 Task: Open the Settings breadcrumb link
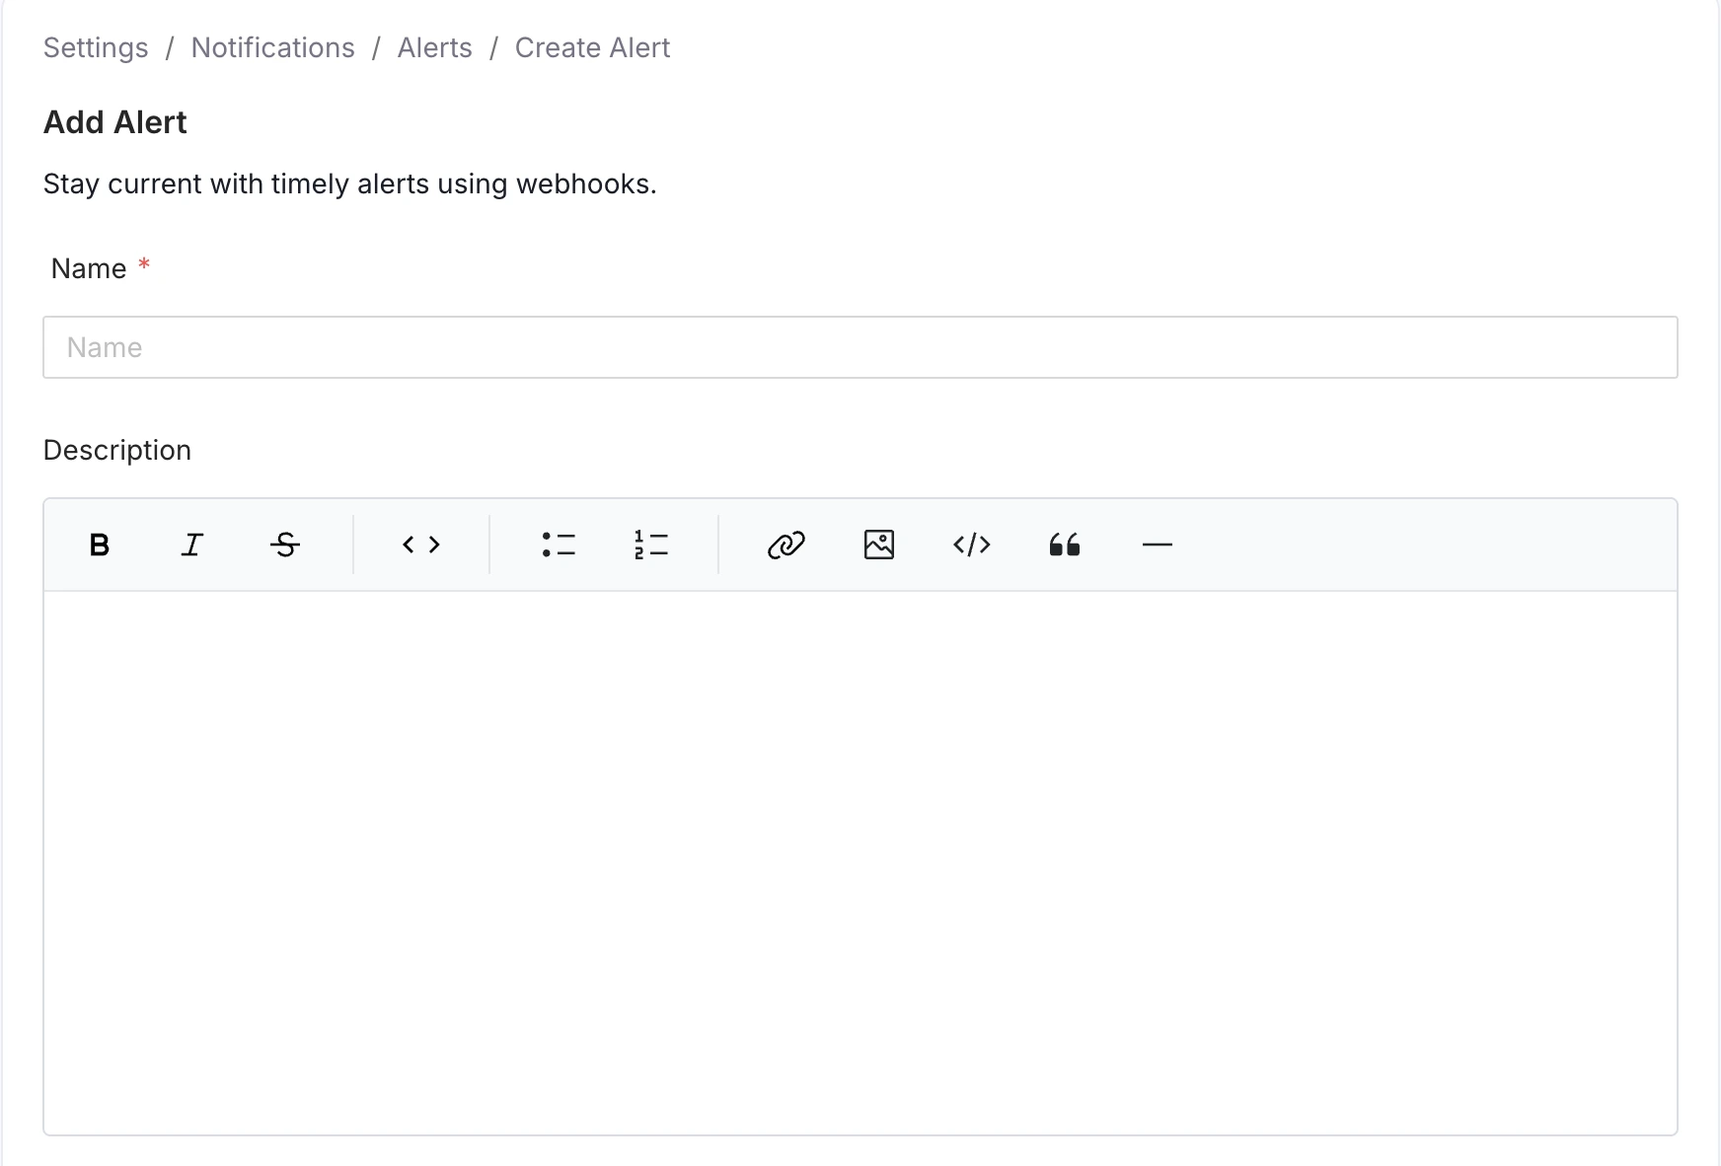[95, 47]
